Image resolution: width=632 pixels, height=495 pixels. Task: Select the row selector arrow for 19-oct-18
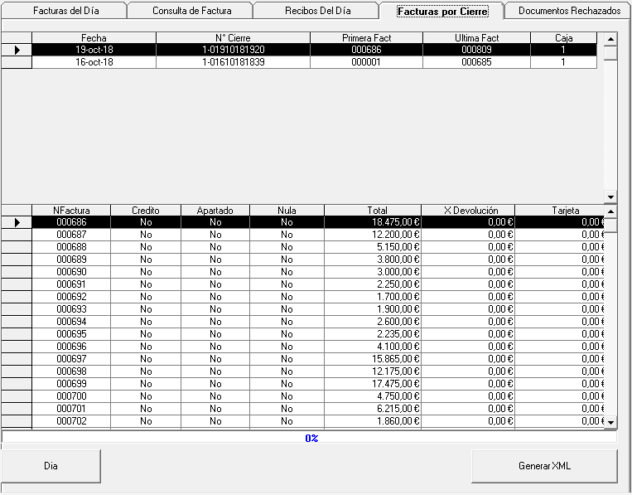[x=17, y=50]
